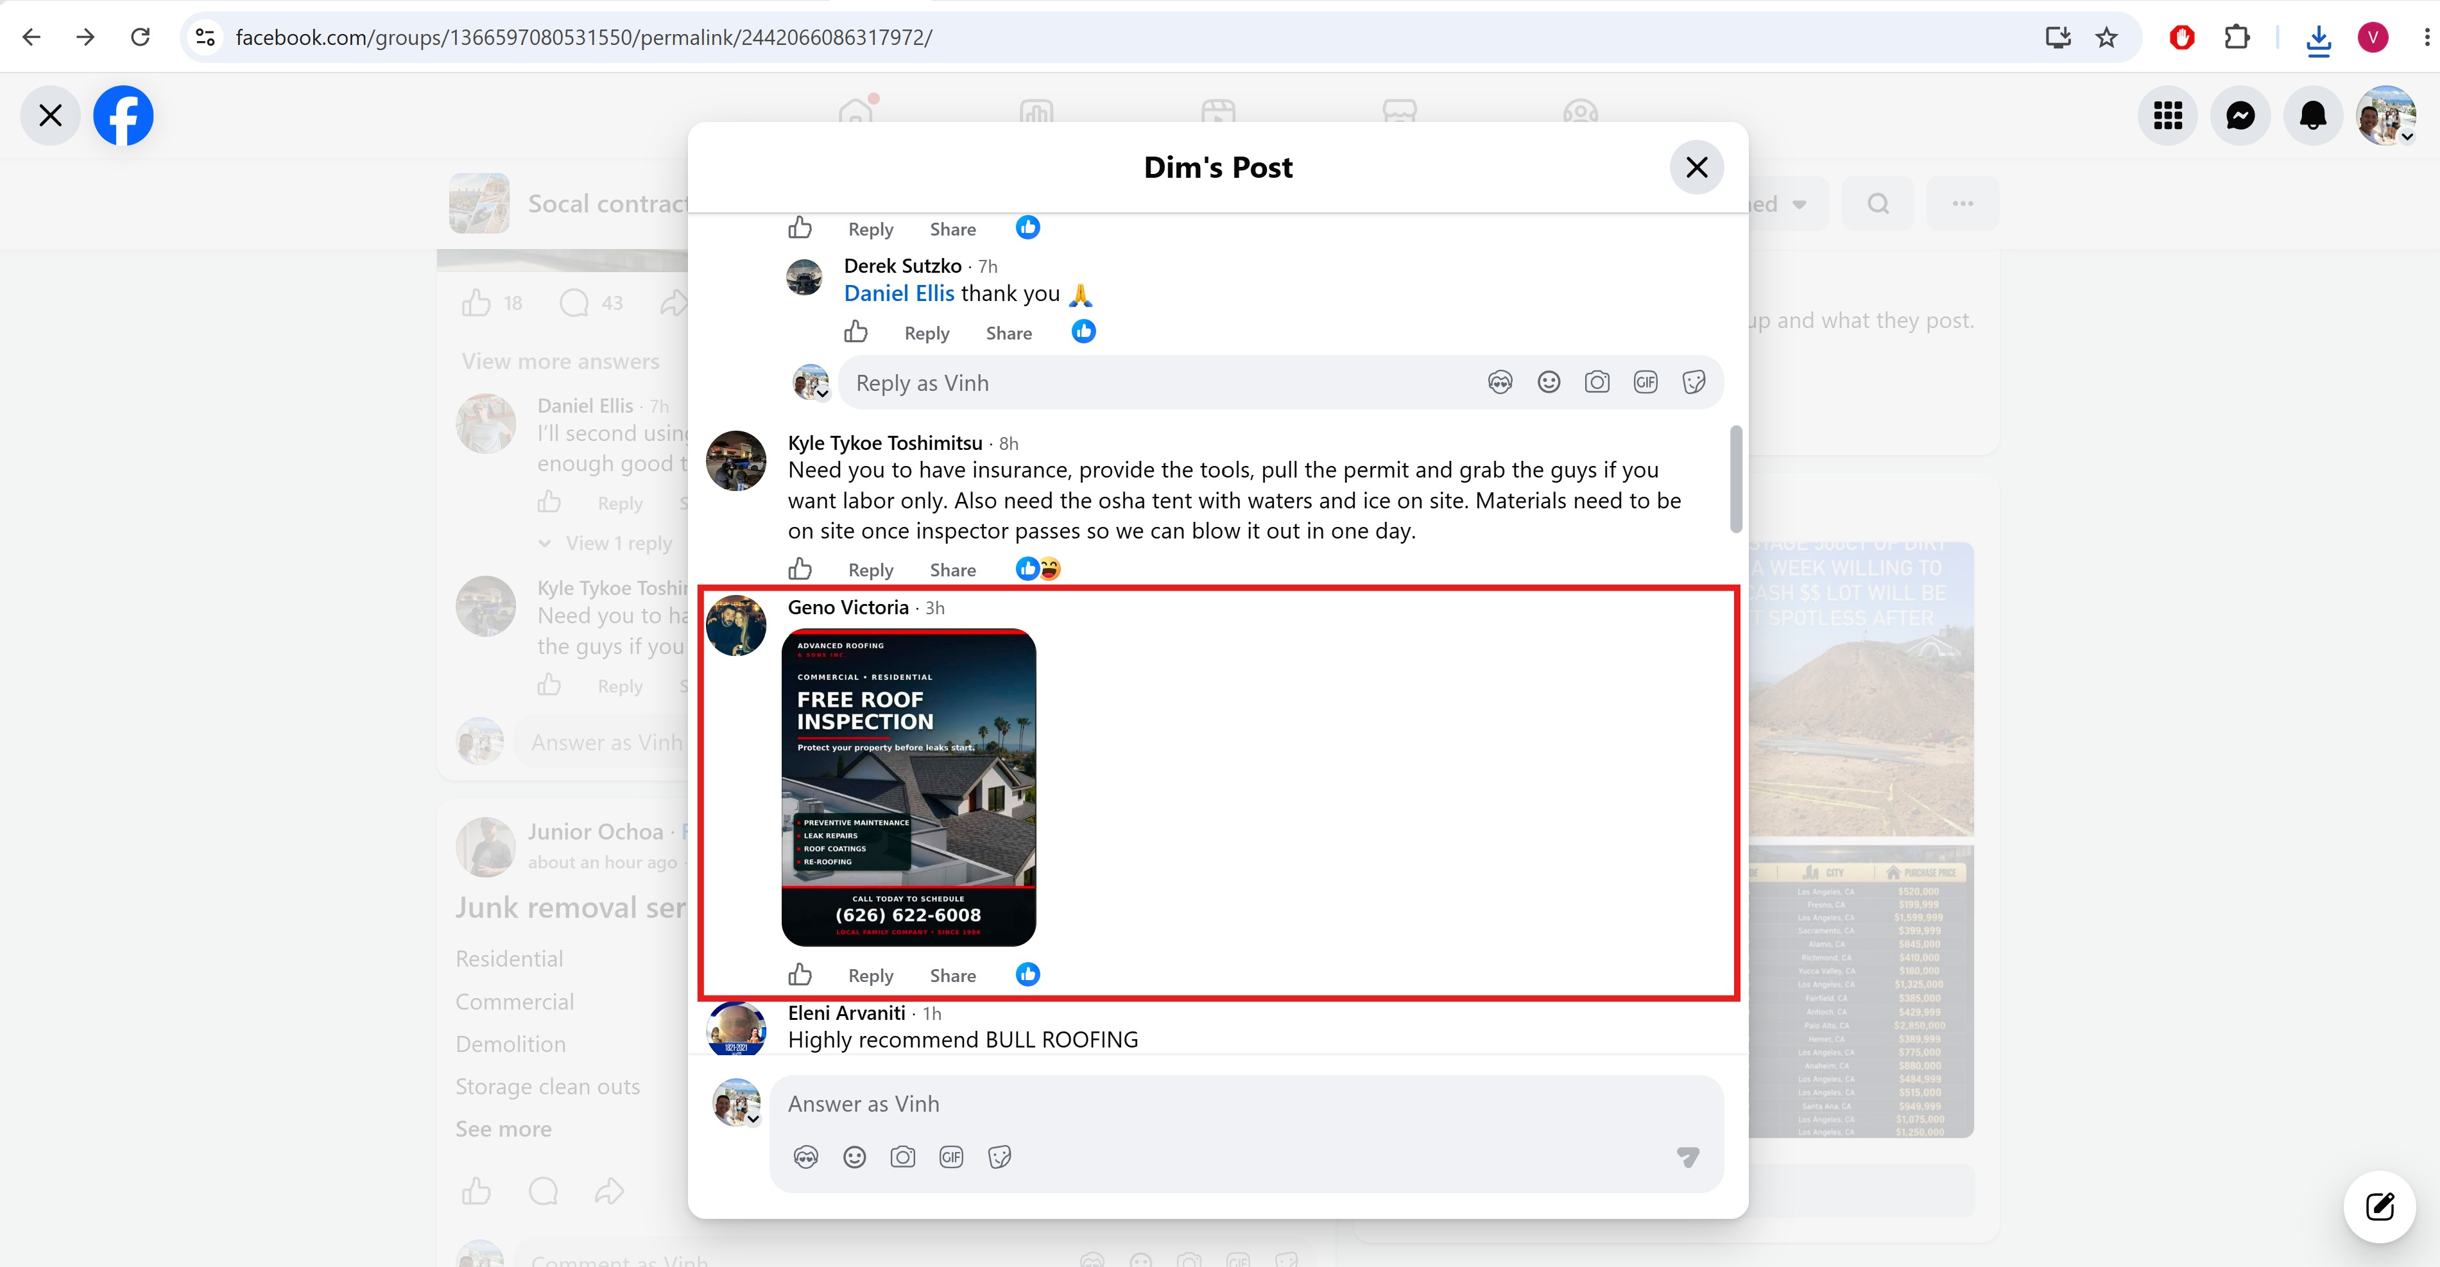
Task: Like Kyle Tykoe Toshimitsu's comment
Action: coord(800,569)
